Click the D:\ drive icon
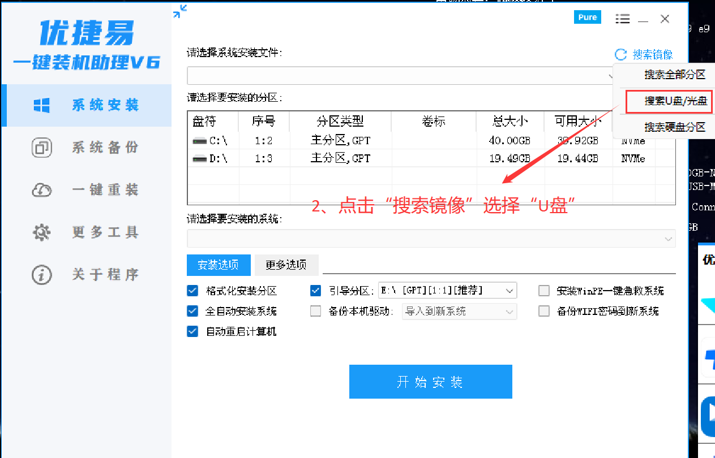 (199, 159)
